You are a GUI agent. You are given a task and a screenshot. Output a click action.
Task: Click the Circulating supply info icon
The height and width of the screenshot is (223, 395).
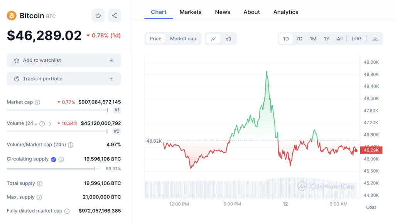click(x=61, y=159)
